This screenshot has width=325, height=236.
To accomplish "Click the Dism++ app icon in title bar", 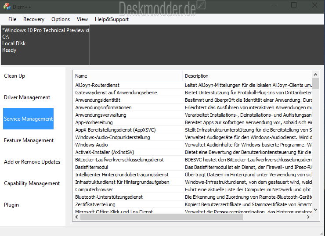I will [x=7, y=7].
